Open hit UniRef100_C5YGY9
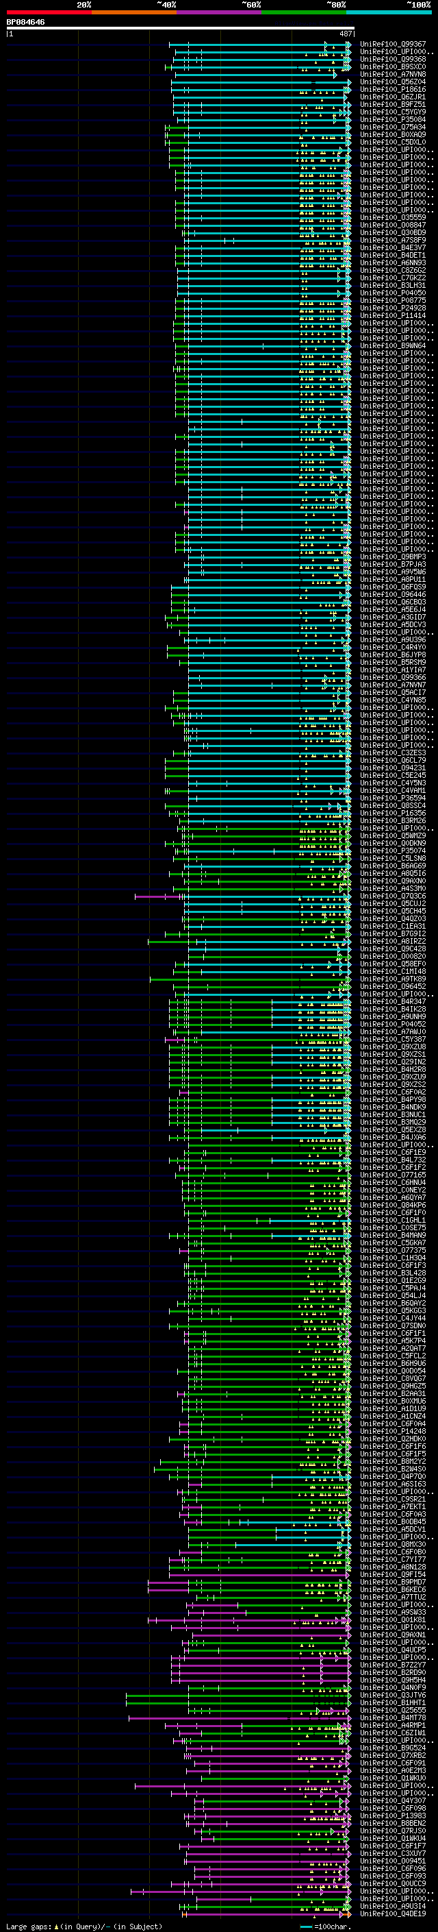438x1932 pixels. (x=393, y=112)
